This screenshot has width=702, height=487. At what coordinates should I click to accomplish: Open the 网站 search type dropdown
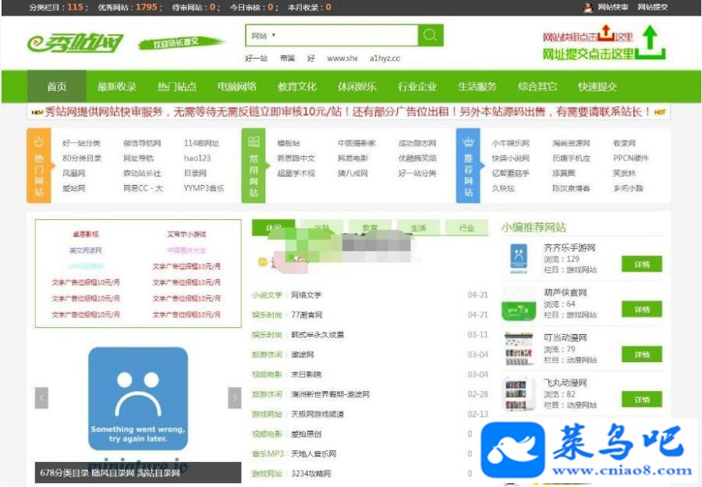tap(263, 35)
